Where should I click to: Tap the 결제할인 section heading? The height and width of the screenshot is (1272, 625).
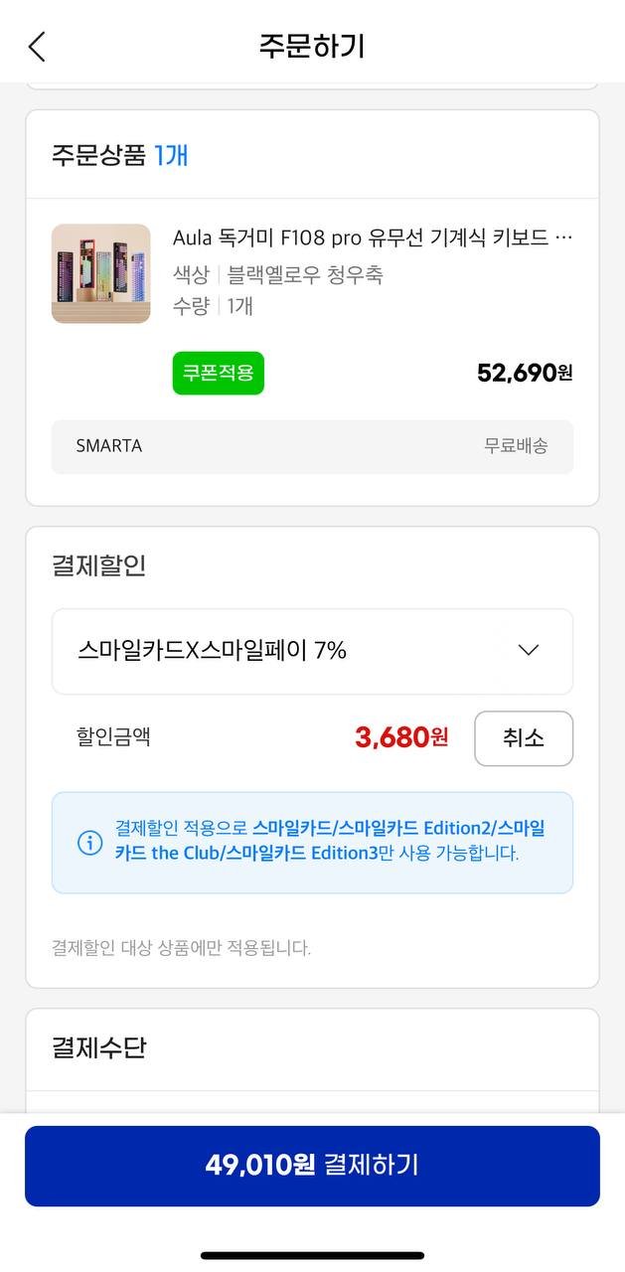(99, 565)
